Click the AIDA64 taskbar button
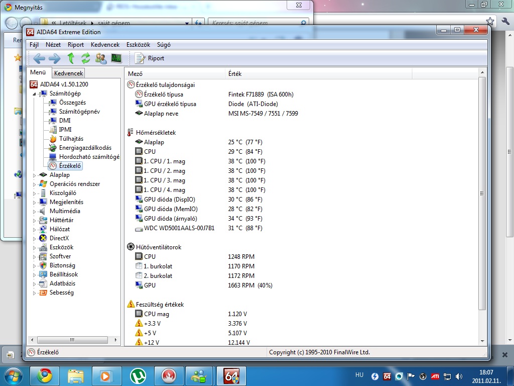514x386 pixels. (x=232, y=376)
